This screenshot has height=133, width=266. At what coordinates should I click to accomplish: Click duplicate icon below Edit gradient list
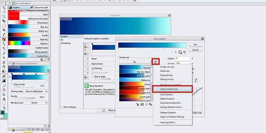click(x=146, y=104)
